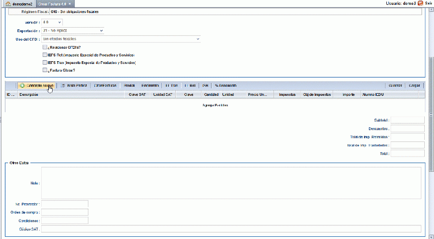Sort by the Descripción column header
This screenshot has height=239, width=434.
[71, 95]
